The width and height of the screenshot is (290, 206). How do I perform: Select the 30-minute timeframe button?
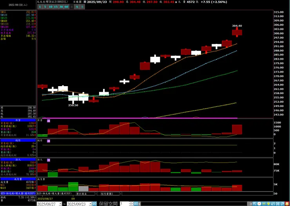click(61, 7)
